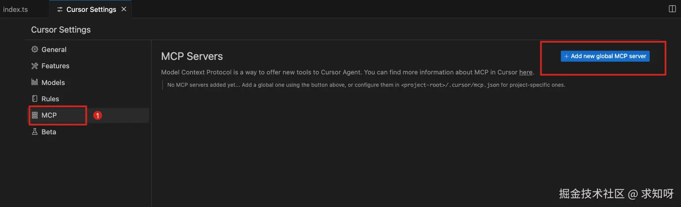
Task: Toggle the split editor layout icon
Action: point(672,9)
